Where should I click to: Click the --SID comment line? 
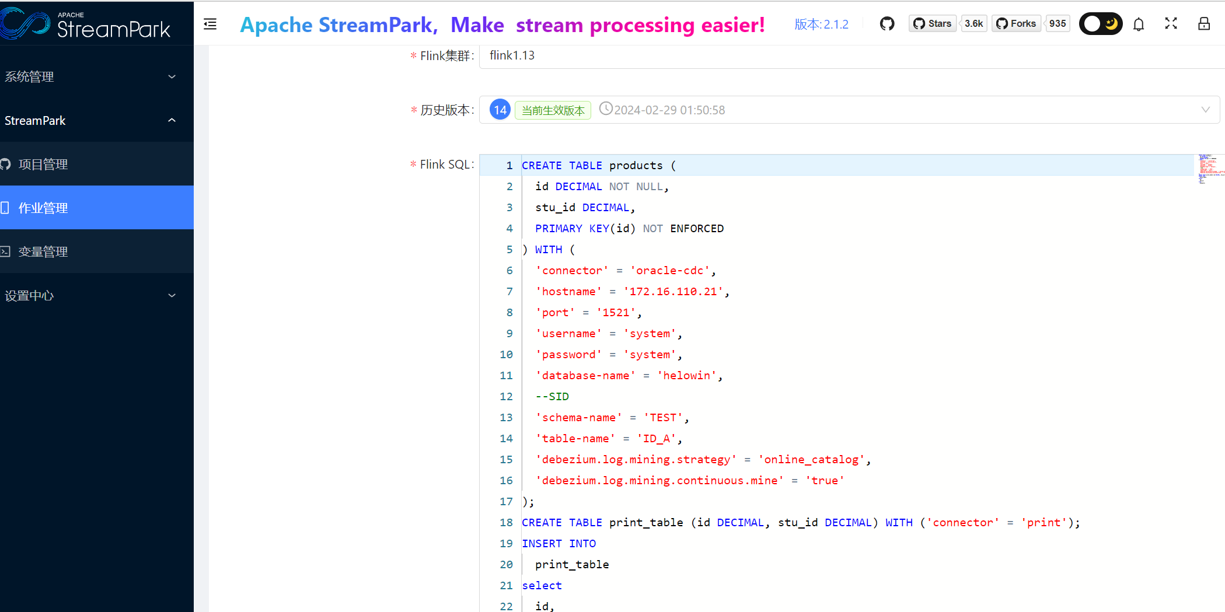(x=552, y=397)
